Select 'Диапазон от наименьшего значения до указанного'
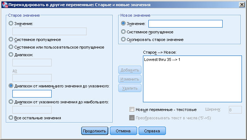 (11, 86)
